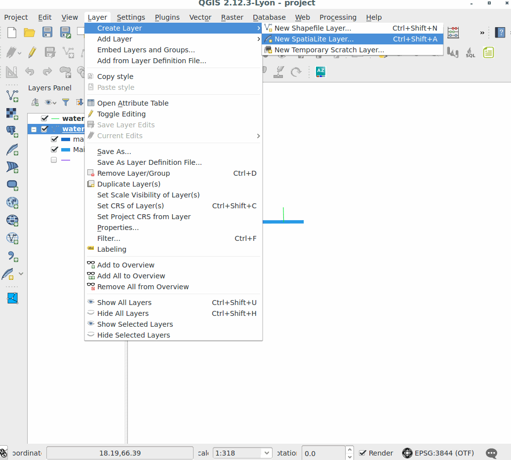Click the blue rounded-rectangle add layer icon
The width and height of the screenshot is (511, 460).
(x=12, y=185)
